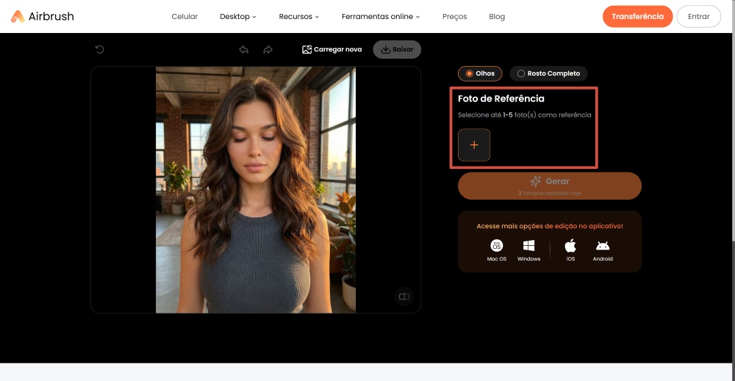
Task: Select the Rosto Completo radio option
Action: (548, 73)
